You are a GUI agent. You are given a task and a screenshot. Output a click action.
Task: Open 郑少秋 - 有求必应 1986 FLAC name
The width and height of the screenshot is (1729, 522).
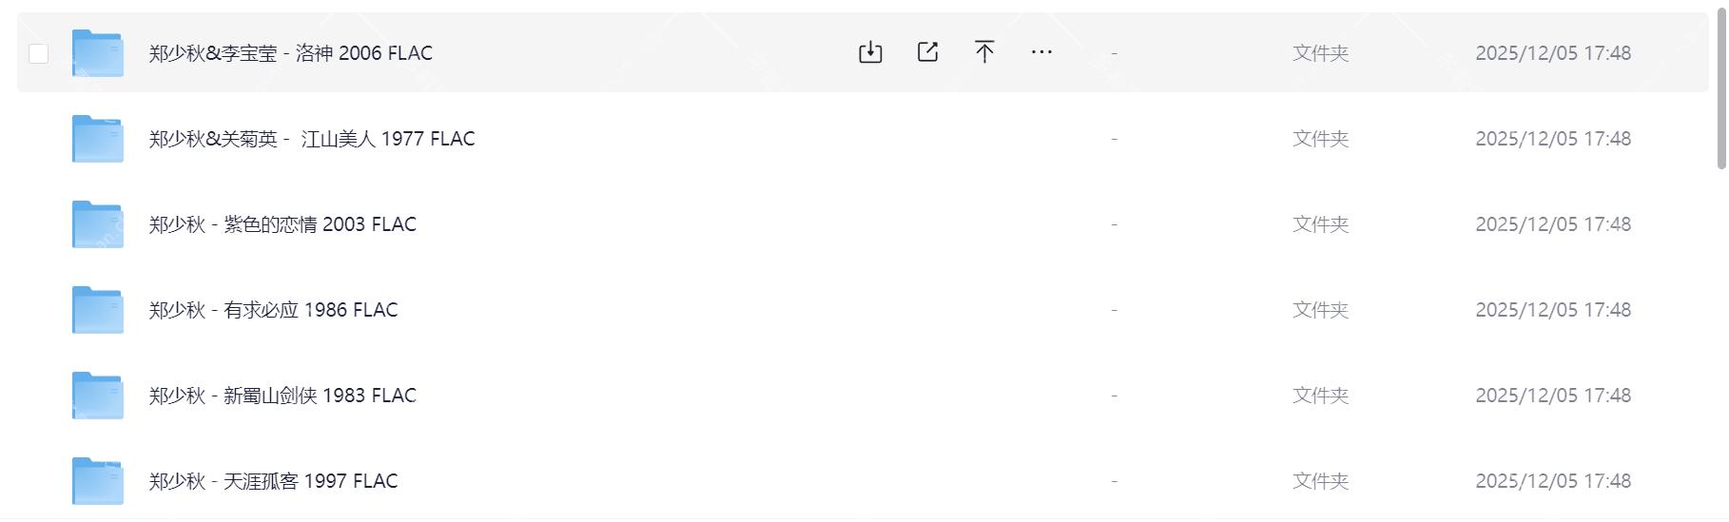[273, 310]
